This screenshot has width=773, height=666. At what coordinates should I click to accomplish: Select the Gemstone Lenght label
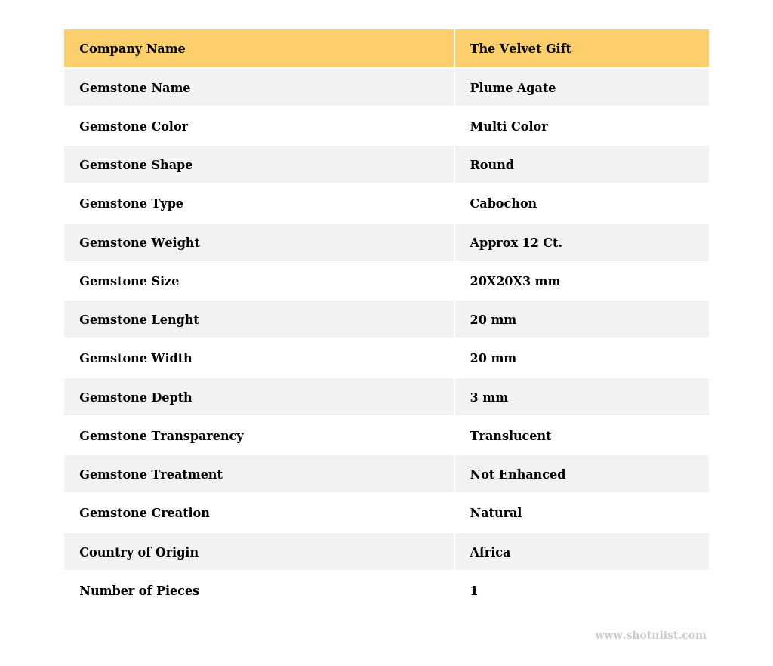[x=139, y=320]
